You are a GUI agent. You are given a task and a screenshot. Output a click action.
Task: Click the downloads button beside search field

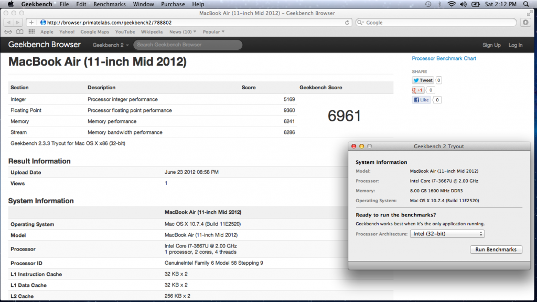pyautogui.click(x=525, y=22)
